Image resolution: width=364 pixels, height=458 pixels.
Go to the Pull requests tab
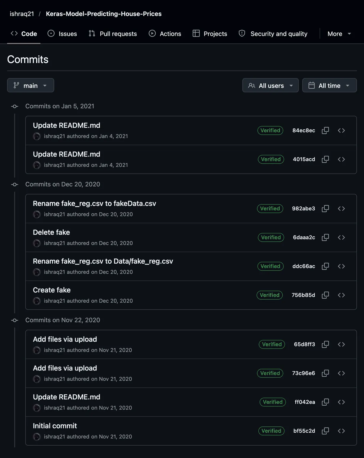[113, 34]
